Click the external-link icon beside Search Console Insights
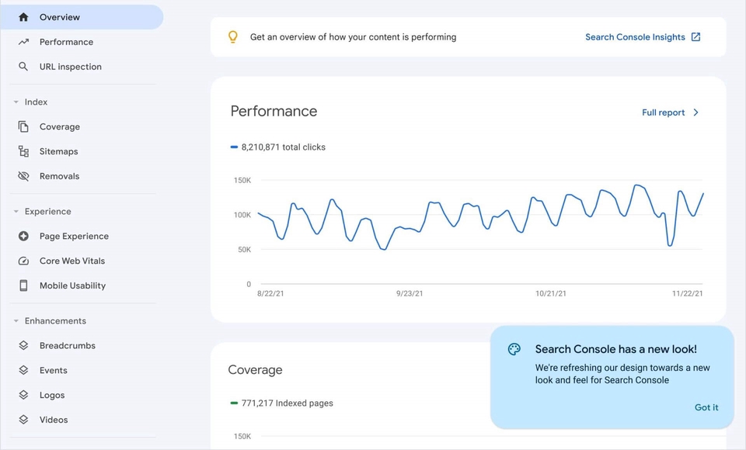 click(x=695, y=36)
